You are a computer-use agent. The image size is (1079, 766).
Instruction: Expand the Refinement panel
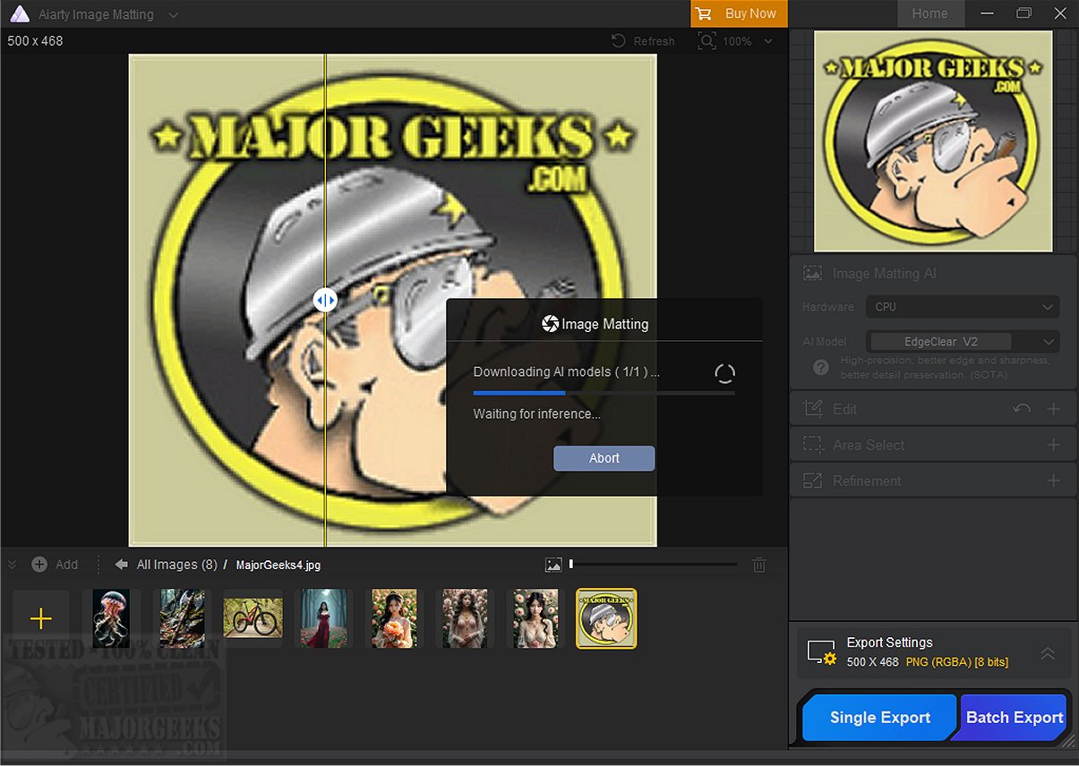[x=1054, y=481]
